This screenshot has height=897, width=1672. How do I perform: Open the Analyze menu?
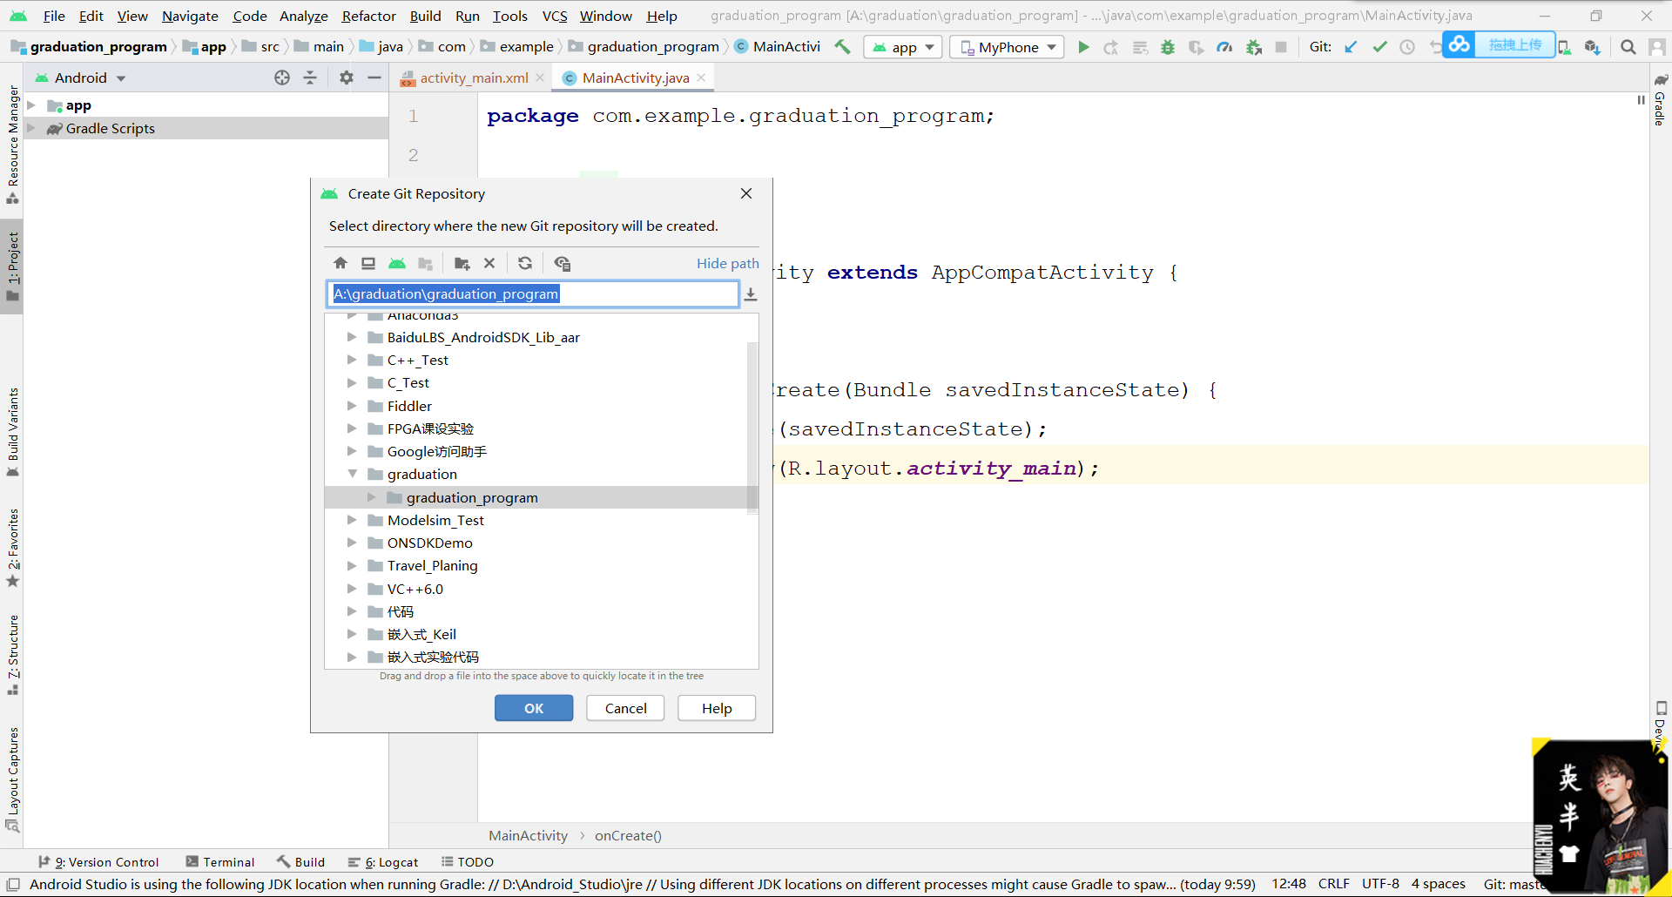(303, 16)
